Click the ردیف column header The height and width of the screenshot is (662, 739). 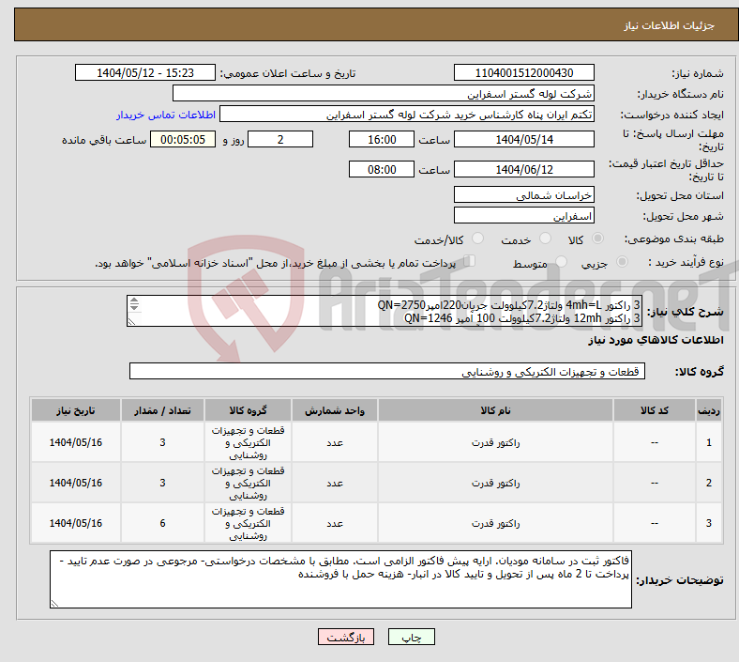tap(708, 410)
